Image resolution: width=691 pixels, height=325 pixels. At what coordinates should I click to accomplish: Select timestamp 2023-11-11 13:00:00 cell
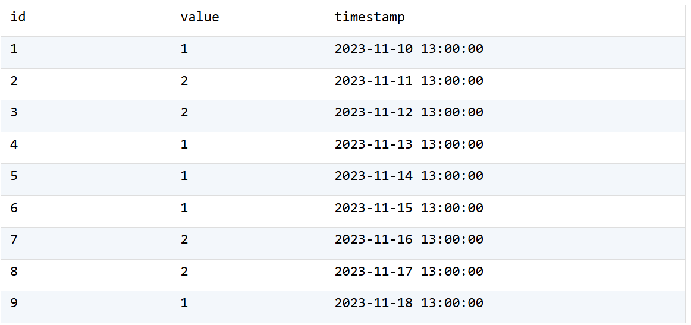[505, 84]
